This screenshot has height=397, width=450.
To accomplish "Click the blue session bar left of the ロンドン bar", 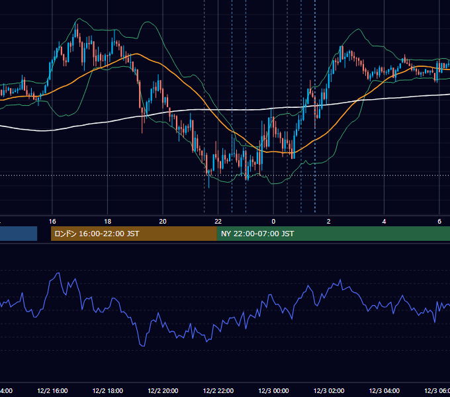I will 19,234.
